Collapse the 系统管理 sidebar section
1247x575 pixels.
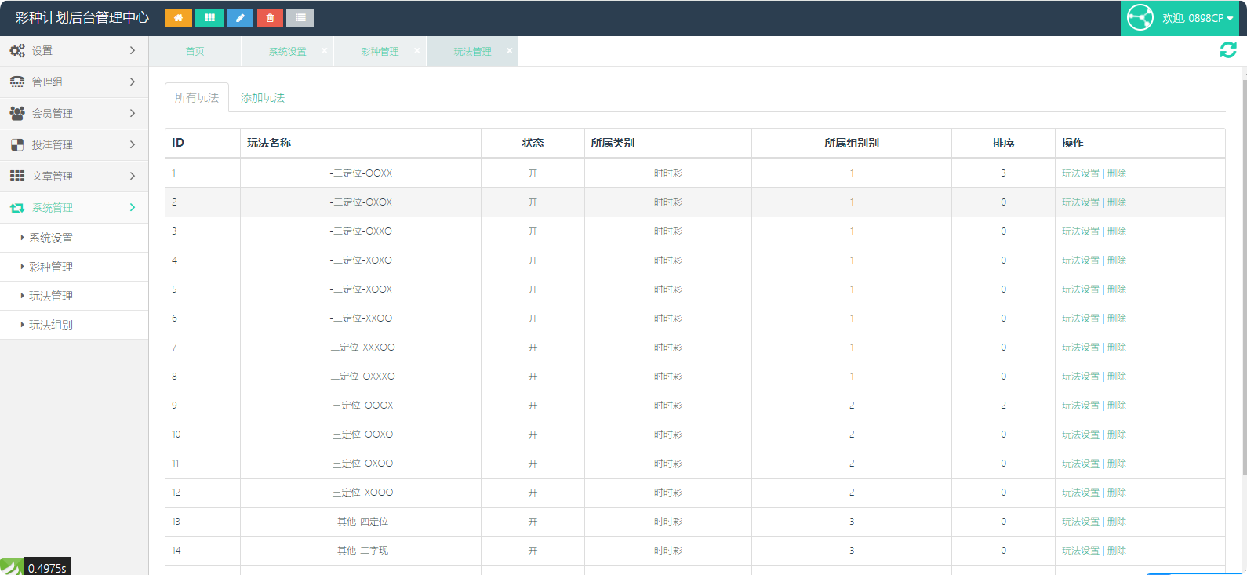[74, 207]
